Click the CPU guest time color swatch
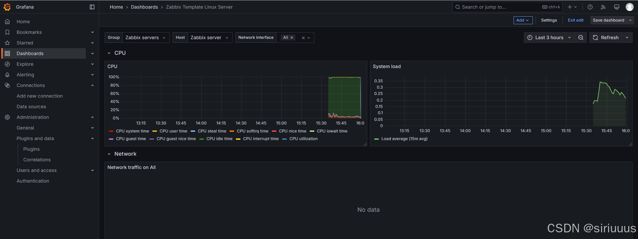 (111, 139)
